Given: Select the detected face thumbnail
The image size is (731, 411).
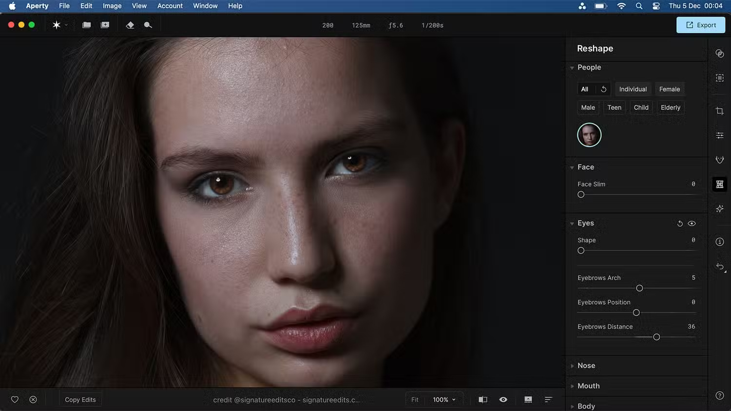Looking at the screenshot, I should (589, 135).
